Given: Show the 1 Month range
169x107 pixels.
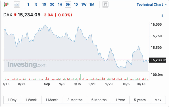Looking at the screenshot, I should tap(52, 100).
